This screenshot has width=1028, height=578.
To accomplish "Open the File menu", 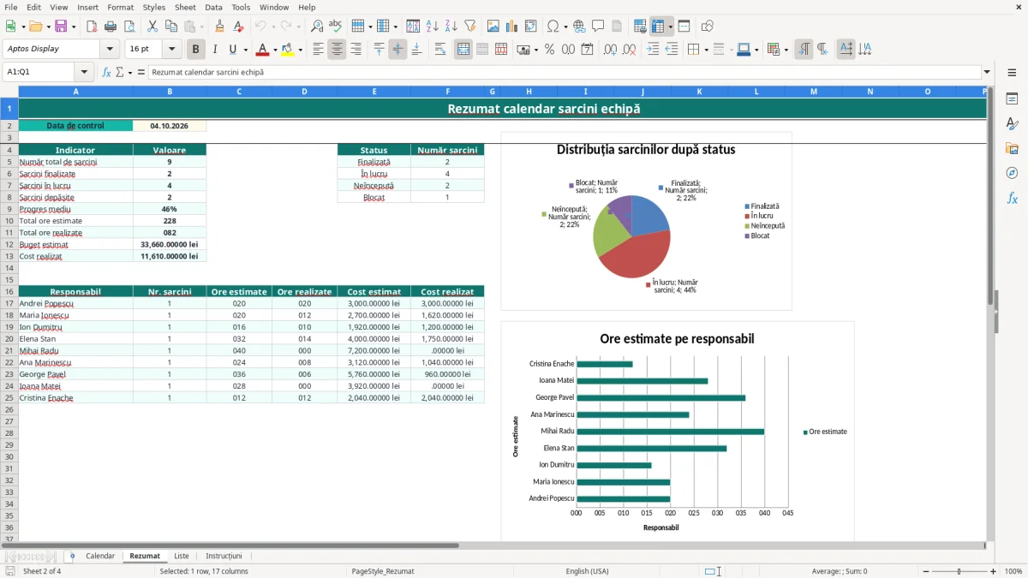I will (10, 7).
